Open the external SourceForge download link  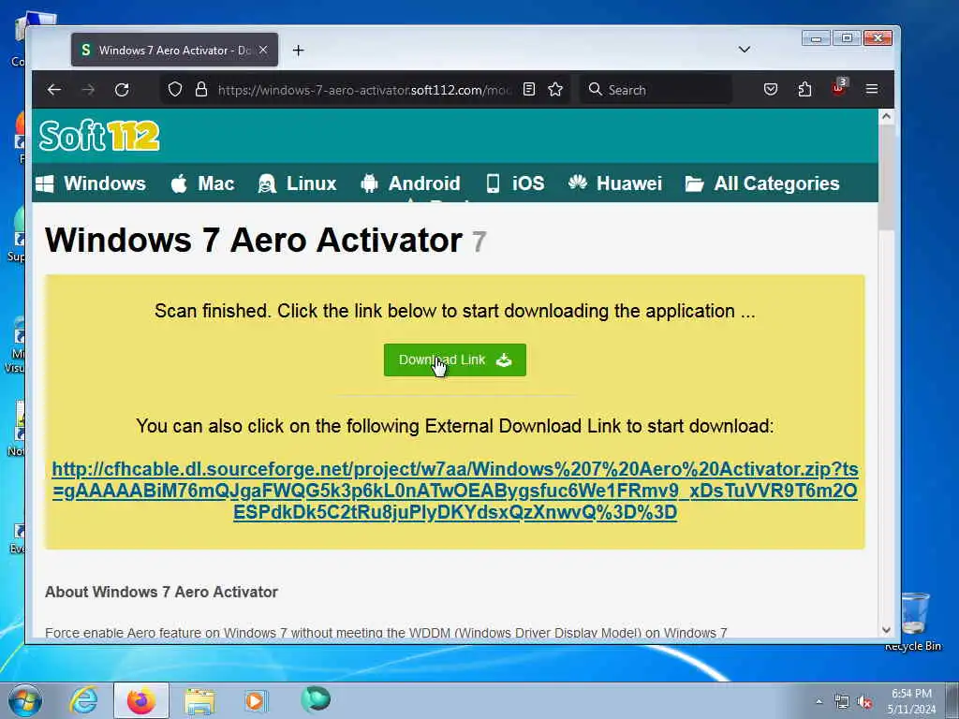[x=455, y=491]
